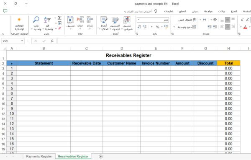The width and height of the screenshot is (251, 160).
Task: Open Cell Styles gallery
Action: [104, 20]
